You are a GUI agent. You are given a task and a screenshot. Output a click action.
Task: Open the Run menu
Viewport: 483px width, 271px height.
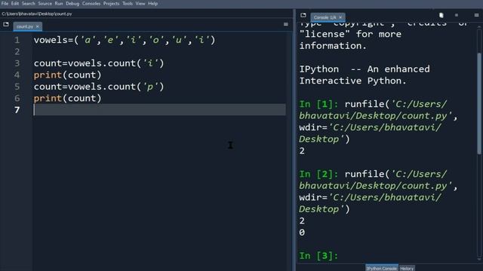(59, 4)
